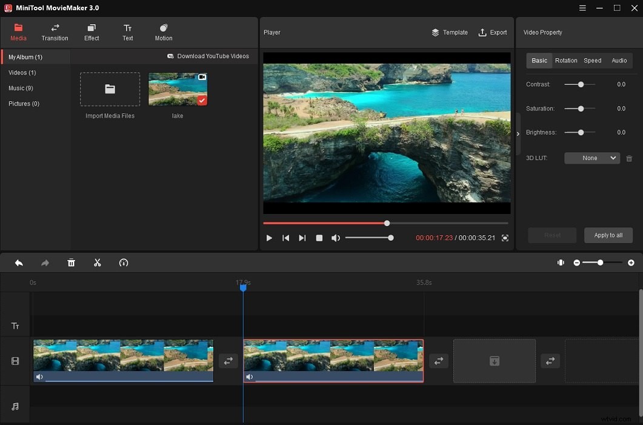
Task: Open the hamburger menu at top right
Action: click(x=582, y=8)
